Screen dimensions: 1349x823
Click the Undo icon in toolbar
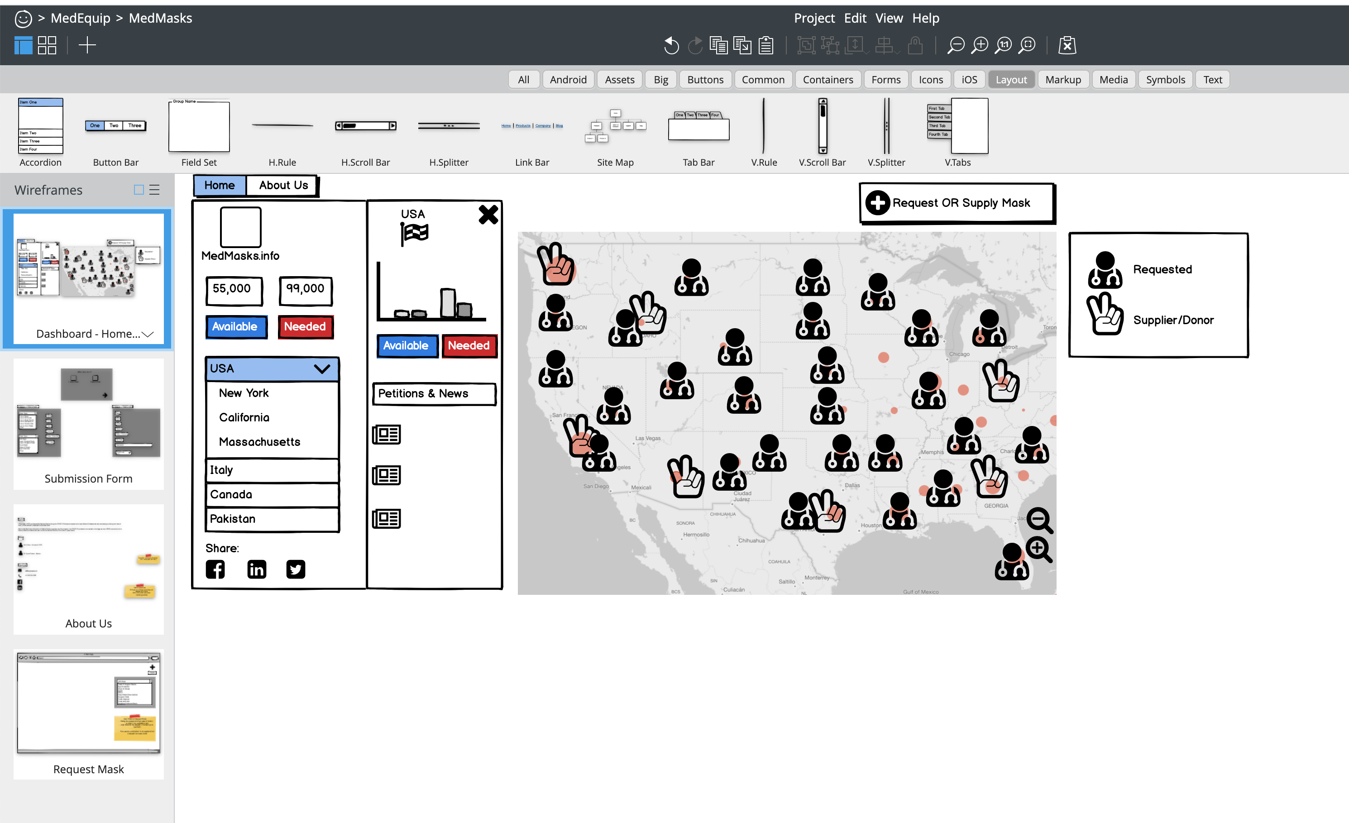pos(671,45)
